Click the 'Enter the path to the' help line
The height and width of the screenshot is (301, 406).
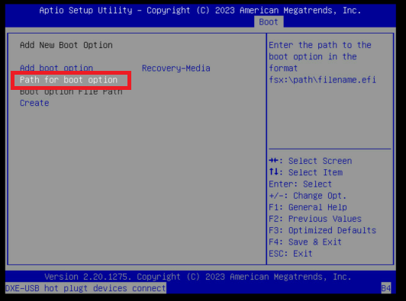tap(320, 45)
